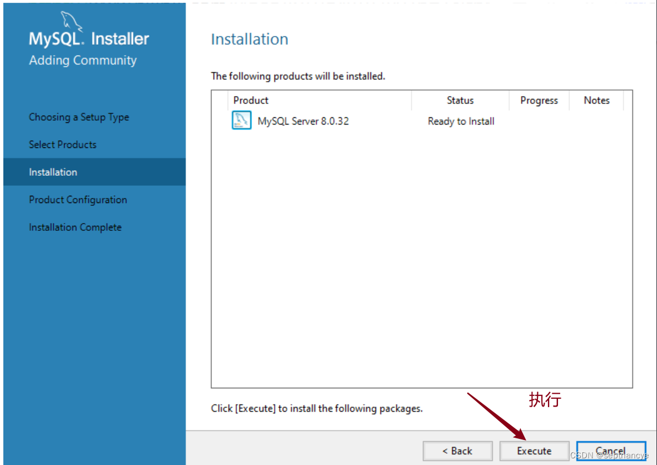The image size is (657, 465).
Task: Click the Execute button
Action: click(x=534, y=451)
